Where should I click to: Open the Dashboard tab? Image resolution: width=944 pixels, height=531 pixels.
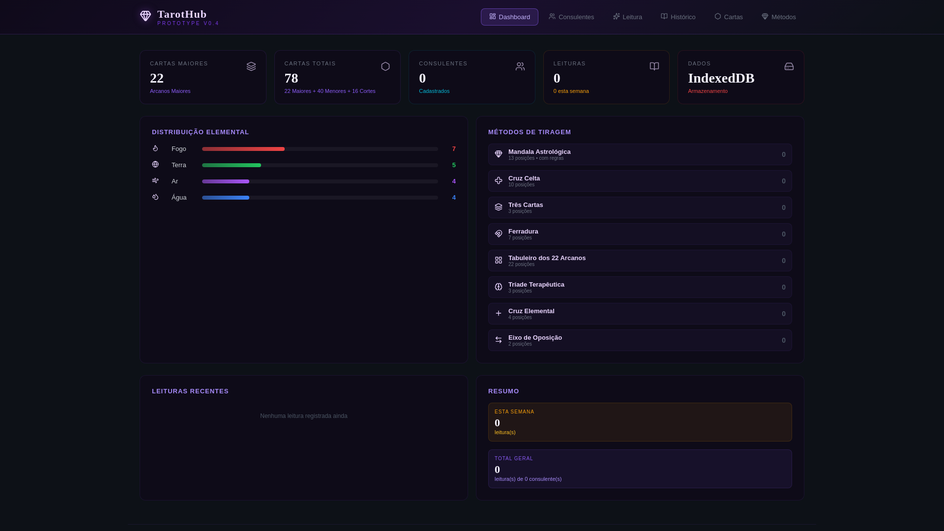(509, 17)
